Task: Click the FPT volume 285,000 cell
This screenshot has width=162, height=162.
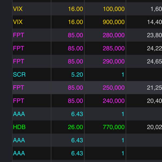Action: 113,48
